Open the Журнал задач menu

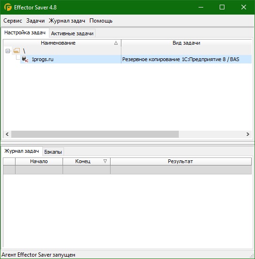point(67,21)
